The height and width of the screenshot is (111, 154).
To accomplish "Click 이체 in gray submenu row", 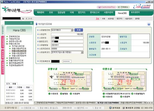I will (x=103, y=18).
